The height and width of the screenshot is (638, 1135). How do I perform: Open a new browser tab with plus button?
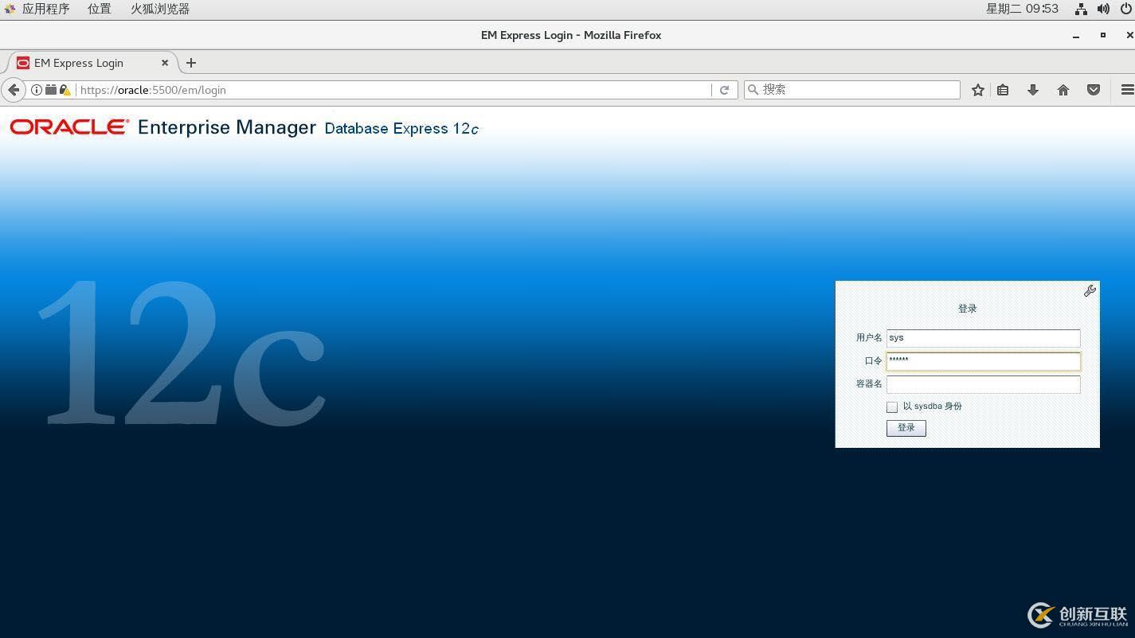191,63
